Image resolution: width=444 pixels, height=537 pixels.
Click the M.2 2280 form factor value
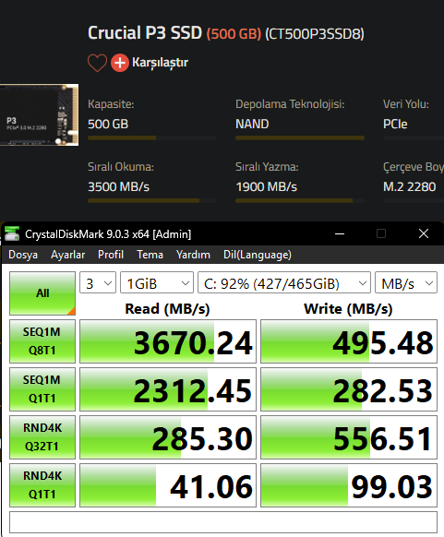[x=410, y=187]
